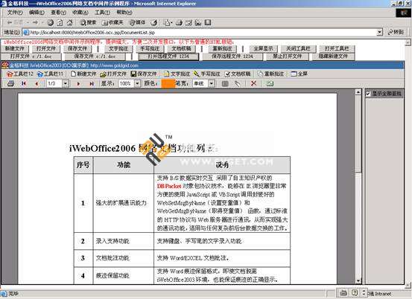412x299 pixels.
Task: Pick the orange 颜色 color swatch
Action: [168, 83]
